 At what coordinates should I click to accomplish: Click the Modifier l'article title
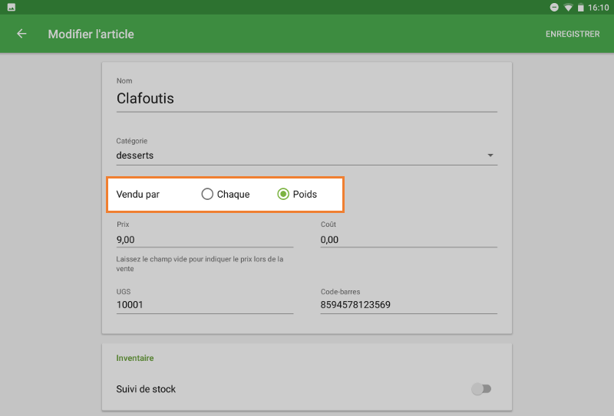[x=91, y=34]
